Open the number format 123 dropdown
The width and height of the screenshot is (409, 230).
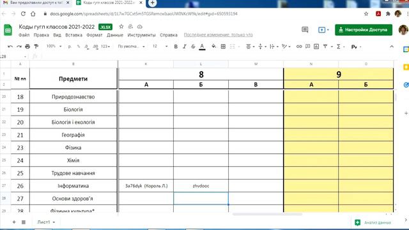tap(105, 47)
